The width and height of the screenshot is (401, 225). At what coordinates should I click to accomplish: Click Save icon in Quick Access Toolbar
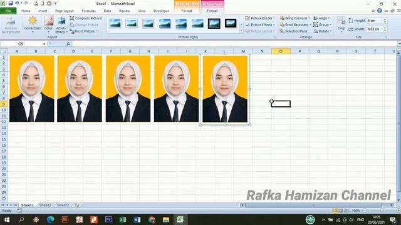coord(11,3)
